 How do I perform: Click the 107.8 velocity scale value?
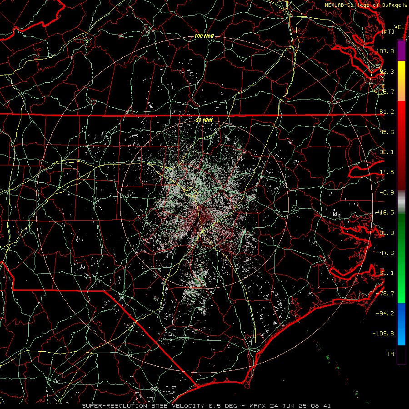[x=385, y=51]
